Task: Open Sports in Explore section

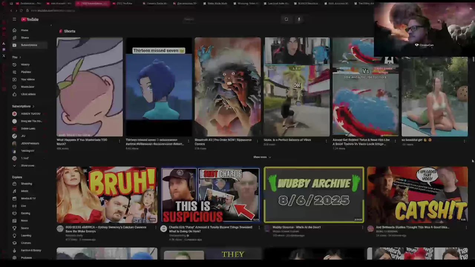Action: (24, 228)
